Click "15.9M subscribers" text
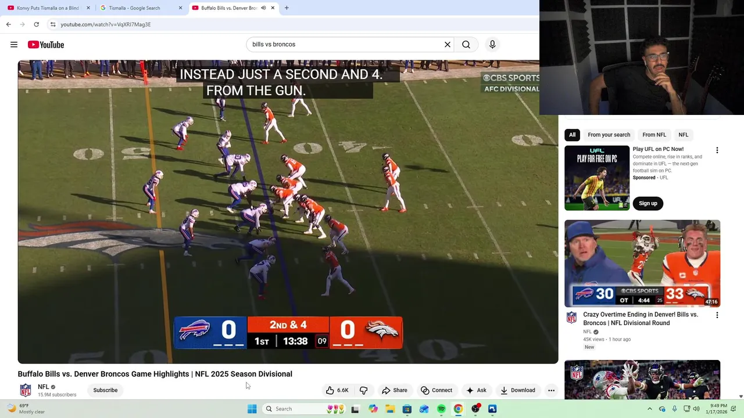This screenshot has width=744, height=418. 57,395
